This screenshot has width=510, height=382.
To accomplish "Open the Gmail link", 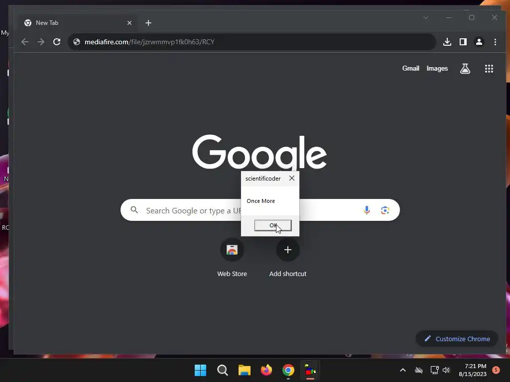I will click(x=410, y=68).
